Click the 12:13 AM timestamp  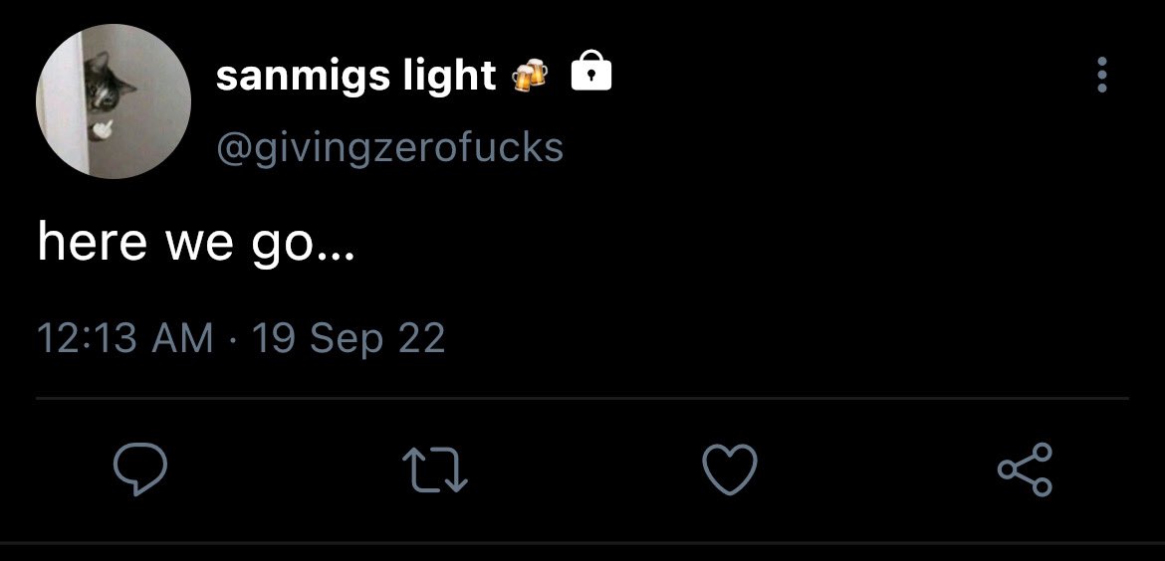point(124,338)
